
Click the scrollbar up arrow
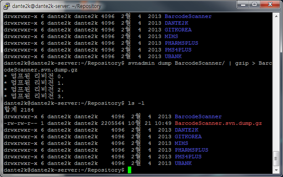[x=276, y=16]
